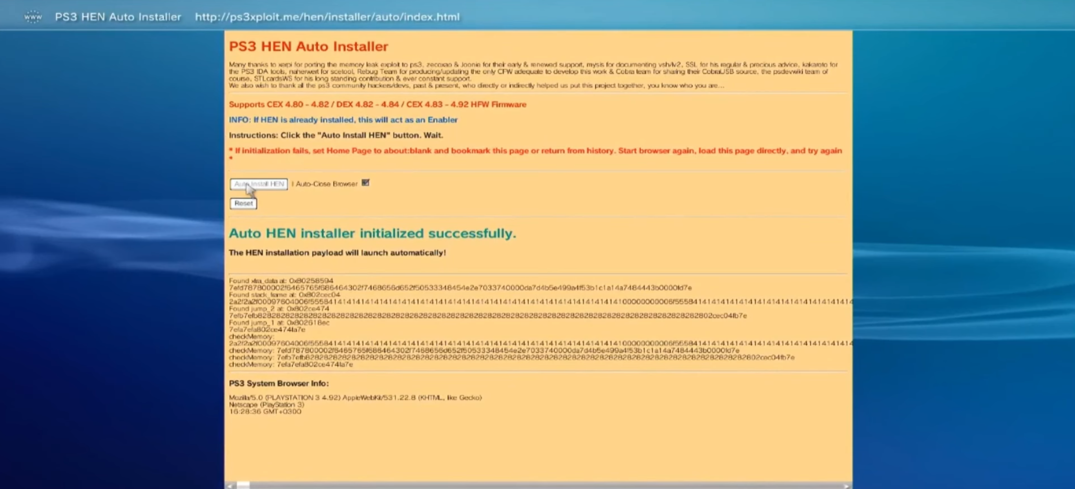
Task: Click the right arrow of horizontal scrollbar
Action: (x=846, y=485)
